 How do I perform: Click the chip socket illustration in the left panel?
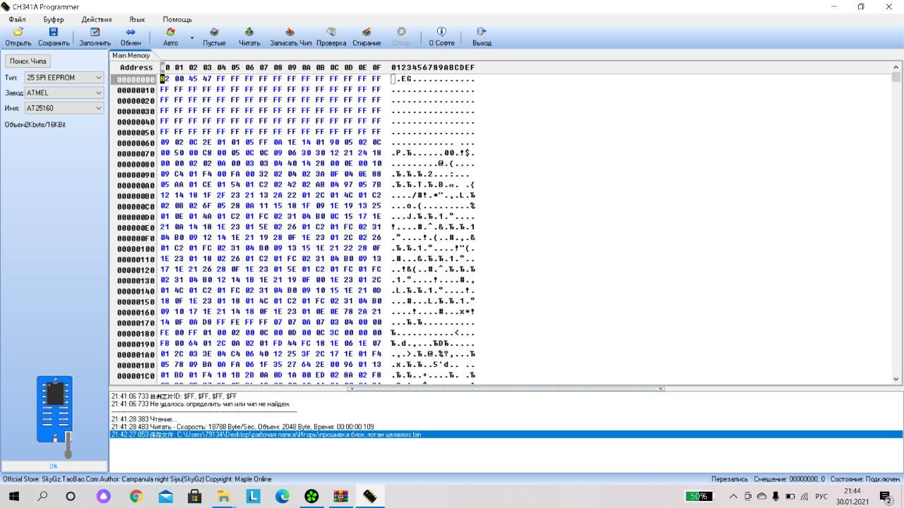click(x=55, y=416)
